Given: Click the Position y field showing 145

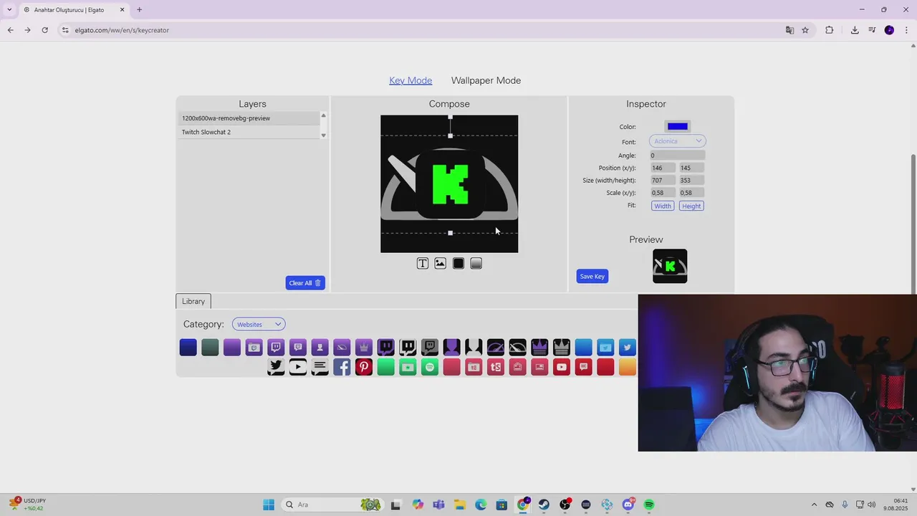Looking at the screenshot, I should 692,168.
